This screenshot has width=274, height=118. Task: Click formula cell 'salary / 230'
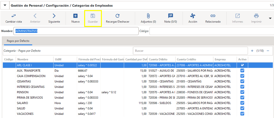(x=85, y=103)
